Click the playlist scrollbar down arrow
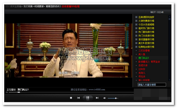 point(169,80)
